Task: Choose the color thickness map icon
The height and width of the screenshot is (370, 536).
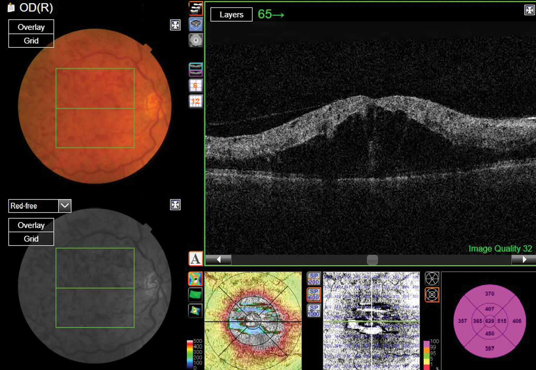Action: 196,279
